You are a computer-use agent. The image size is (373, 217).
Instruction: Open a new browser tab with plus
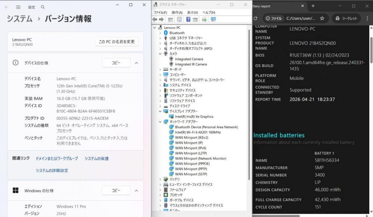(x=313, y=6)
